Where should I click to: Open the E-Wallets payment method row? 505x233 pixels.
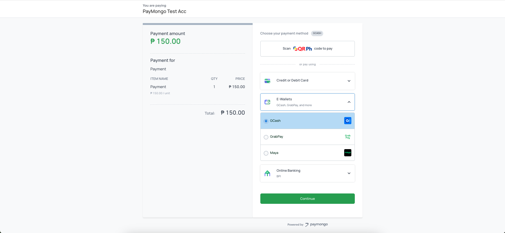coord(308,102)
